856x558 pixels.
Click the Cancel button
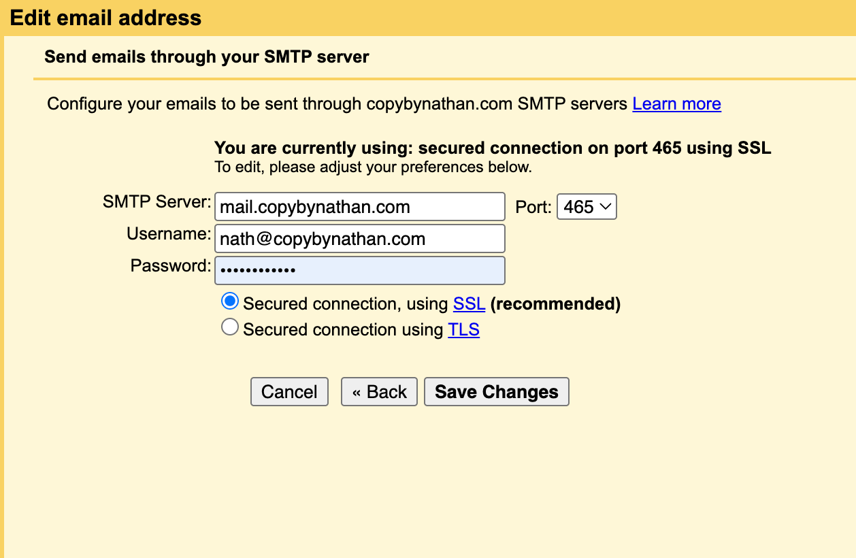tap(289, 392)
